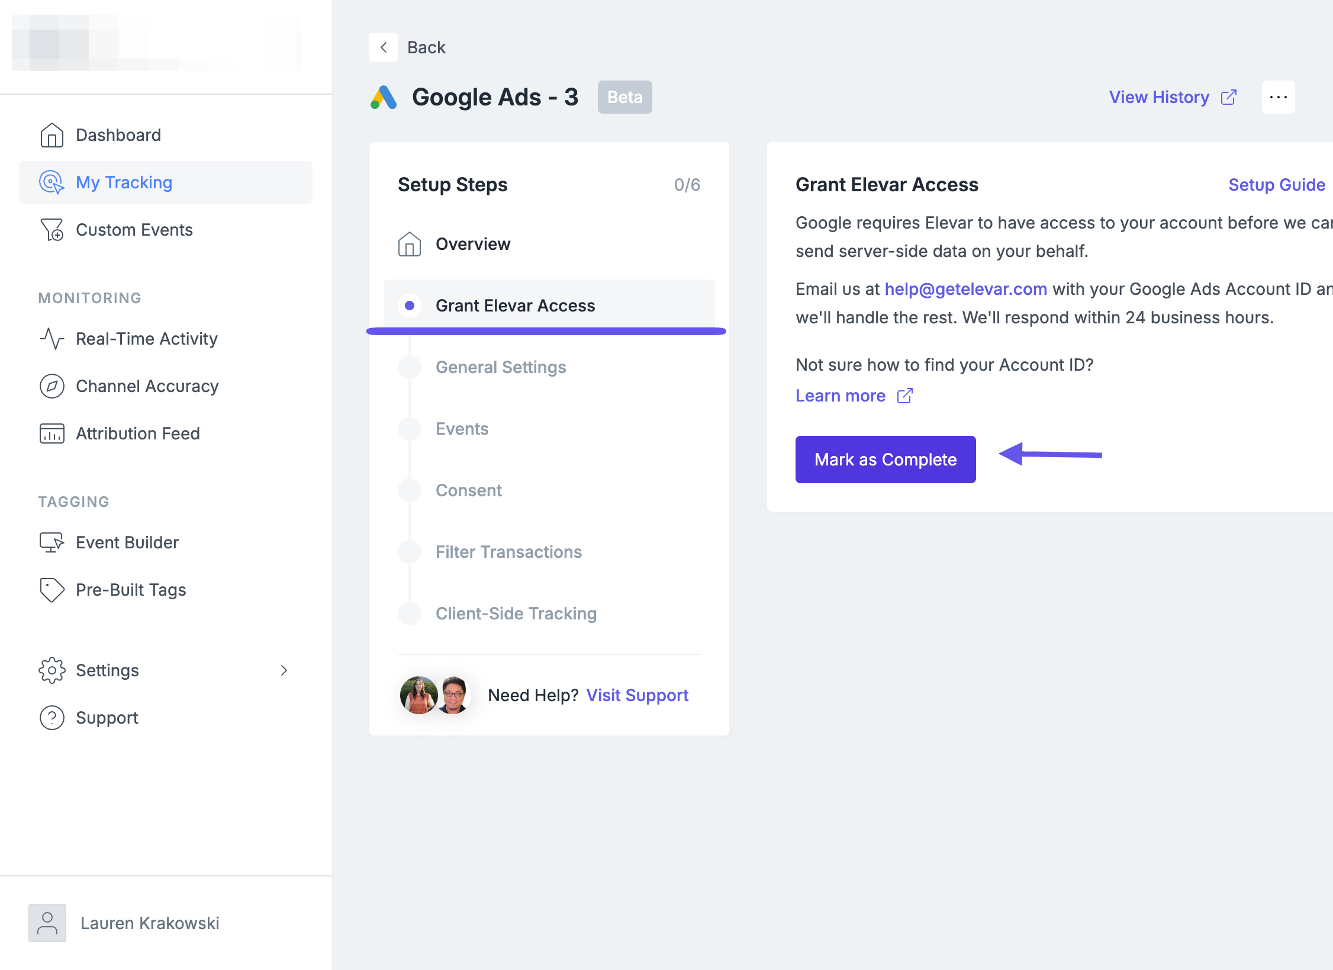This screenshot has width=1333, height=970.
Task: Select the Client-Side Tracking step
Action: pos(549,614)
